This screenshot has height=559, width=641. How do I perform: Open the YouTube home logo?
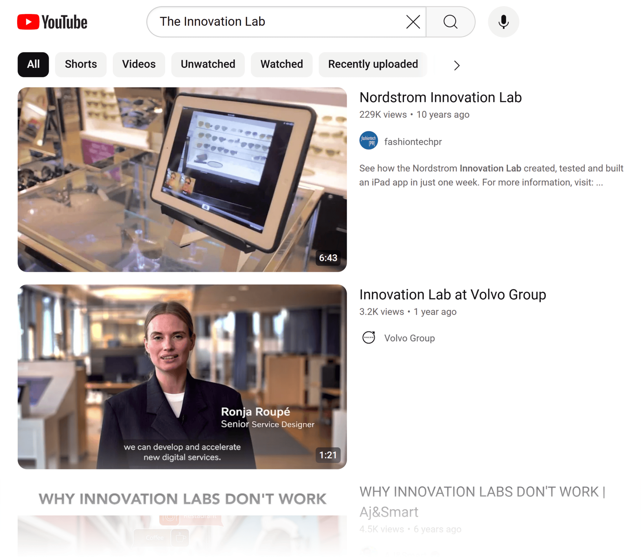[52, 22]
